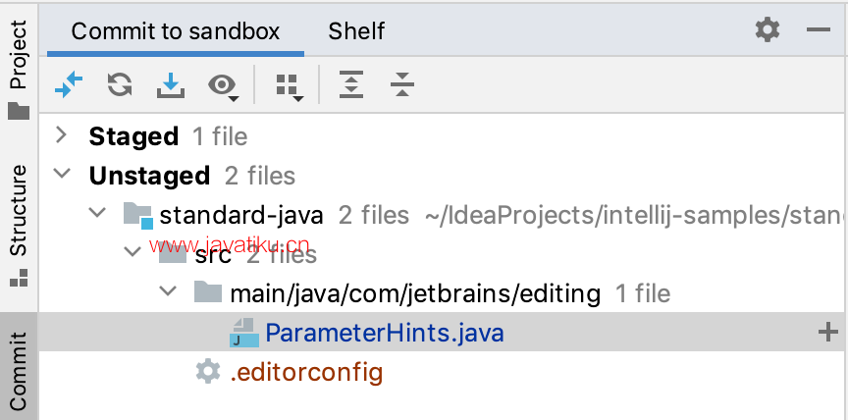This screenshot has height=420, width=848.
Task: Stage ParameterHints.java using plus icon
Action: pos(828,332)
